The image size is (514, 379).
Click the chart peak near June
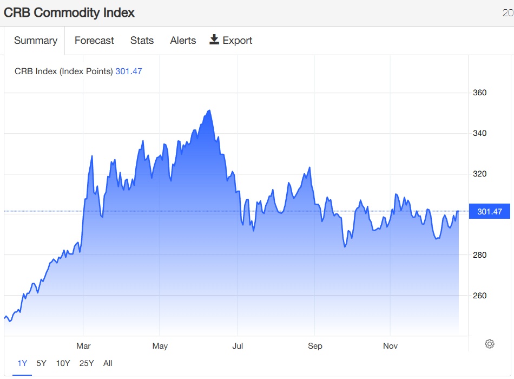[x=209, y=111]
